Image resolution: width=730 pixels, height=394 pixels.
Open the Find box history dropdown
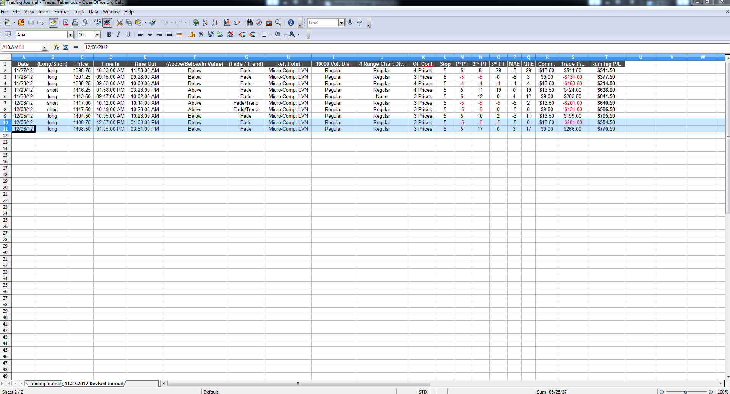(341, 23)
